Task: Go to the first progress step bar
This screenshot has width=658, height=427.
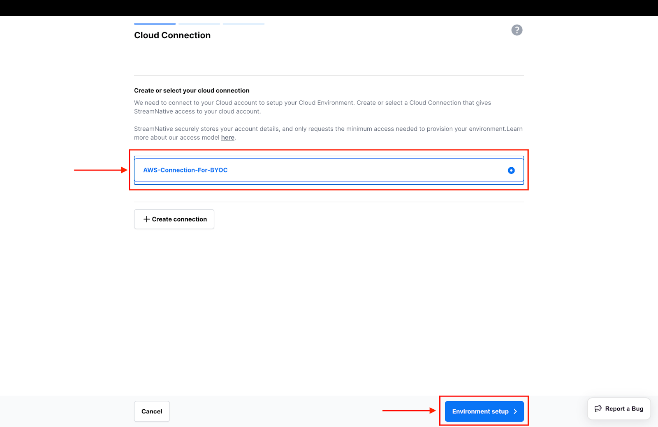Action: [x=155, y=24]
